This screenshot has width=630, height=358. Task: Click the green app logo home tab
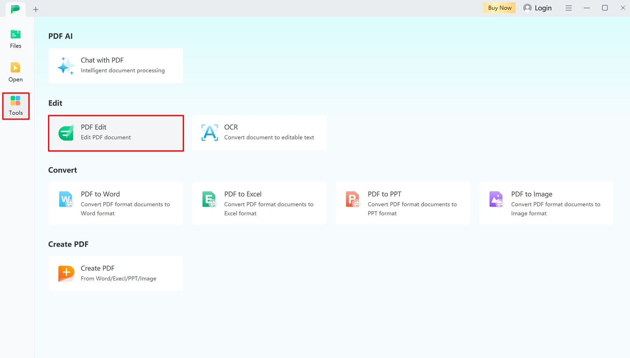[15, 9]
